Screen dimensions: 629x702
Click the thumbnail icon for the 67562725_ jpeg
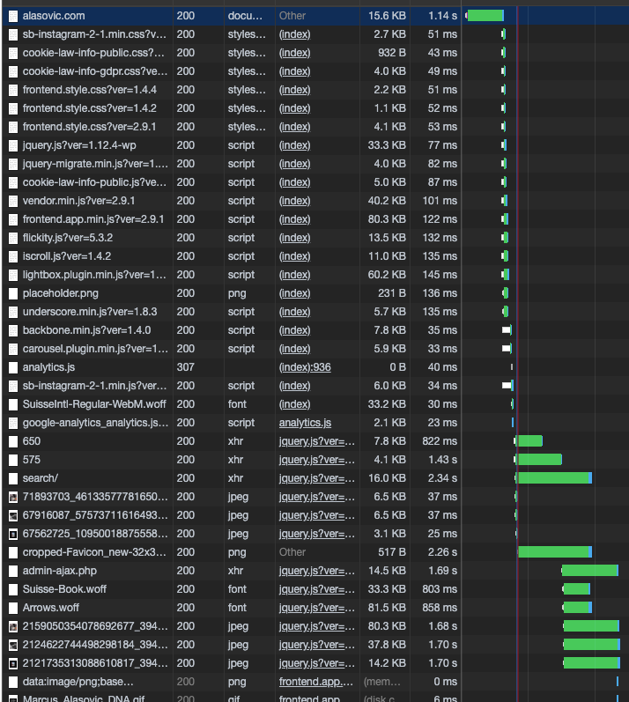(x=13, y=534)
